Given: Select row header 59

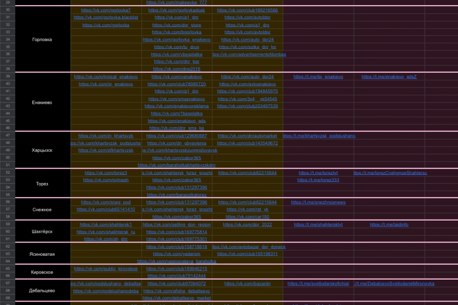Looking at the screenshot, I should click(8, 225).
